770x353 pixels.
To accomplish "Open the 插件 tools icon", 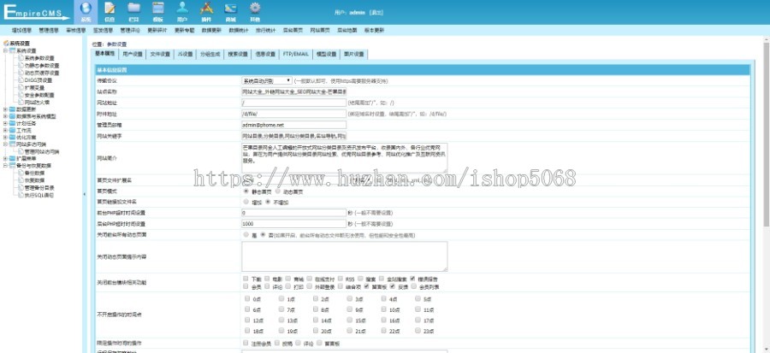I will (x=206, y=8).
